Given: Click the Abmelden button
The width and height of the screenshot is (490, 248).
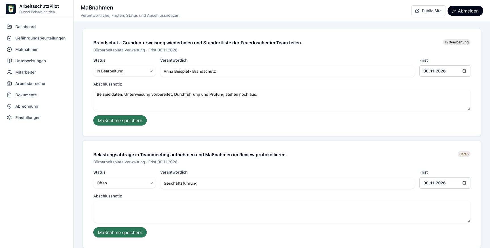Looking at the screenshot, I should (x=465, y=11).
